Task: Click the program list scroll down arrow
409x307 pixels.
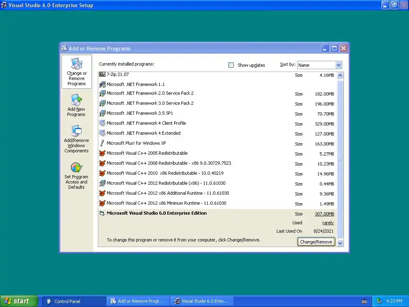Action: 340,243
